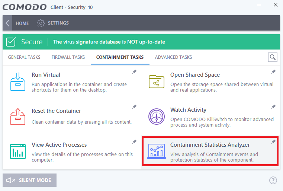283x191 pixels.
Task: Minimize the Comodo window
Action: click(259, 5)
